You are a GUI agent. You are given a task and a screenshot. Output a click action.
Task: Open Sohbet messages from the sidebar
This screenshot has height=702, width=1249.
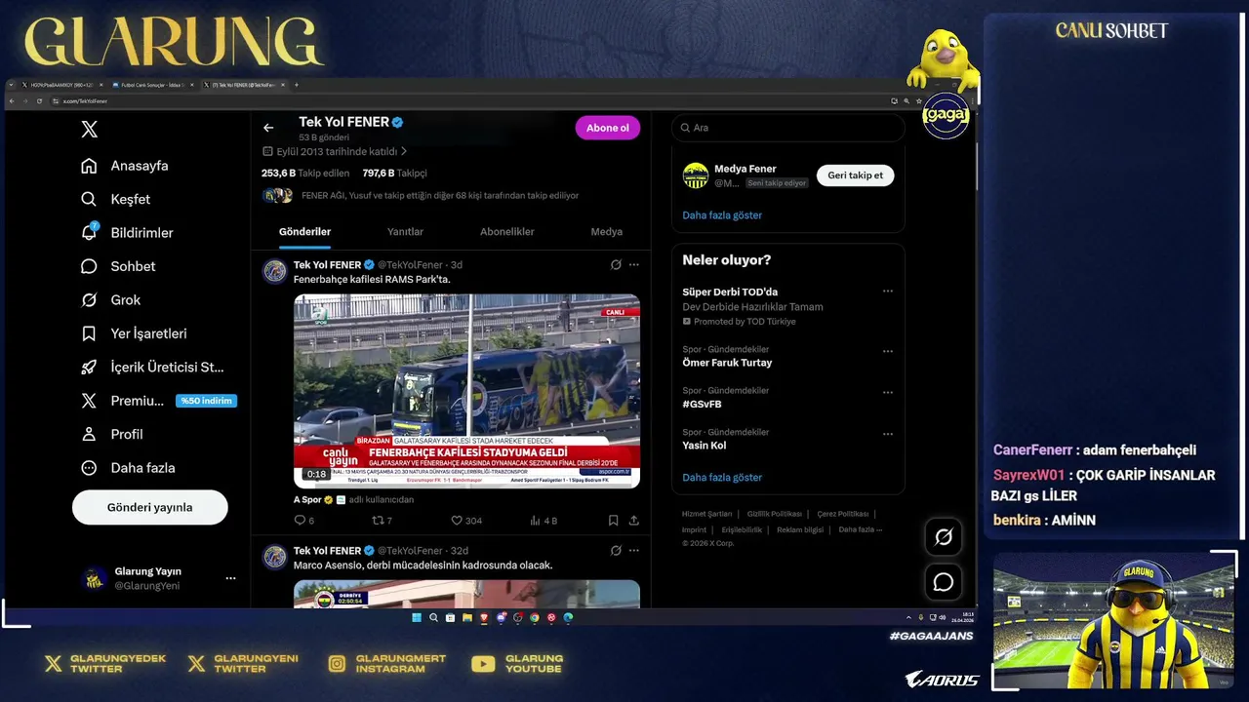[x=118, y=266]
